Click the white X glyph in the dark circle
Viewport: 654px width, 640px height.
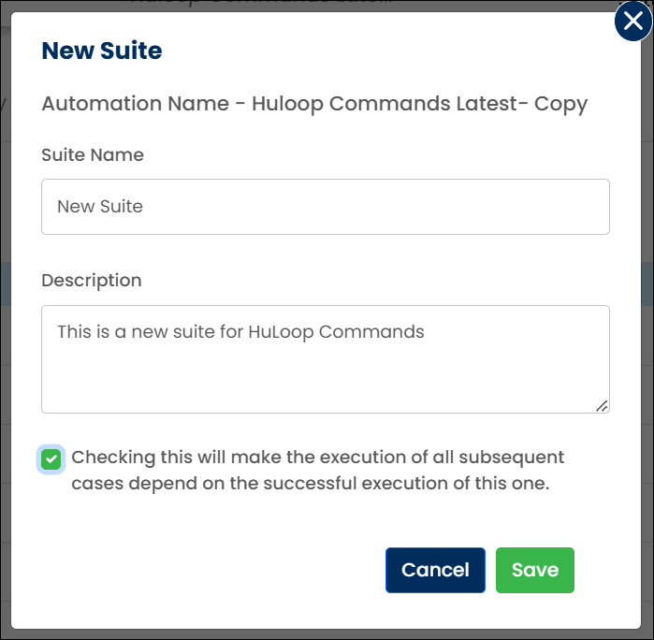(x=633, y=21)
